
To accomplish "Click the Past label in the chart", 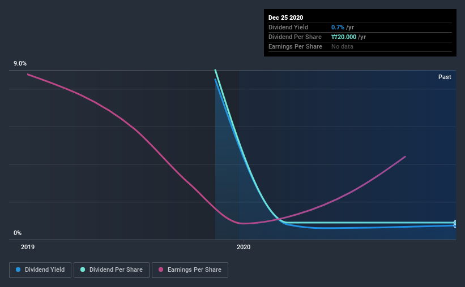I will pyautogui.click(x=445, y=77).
